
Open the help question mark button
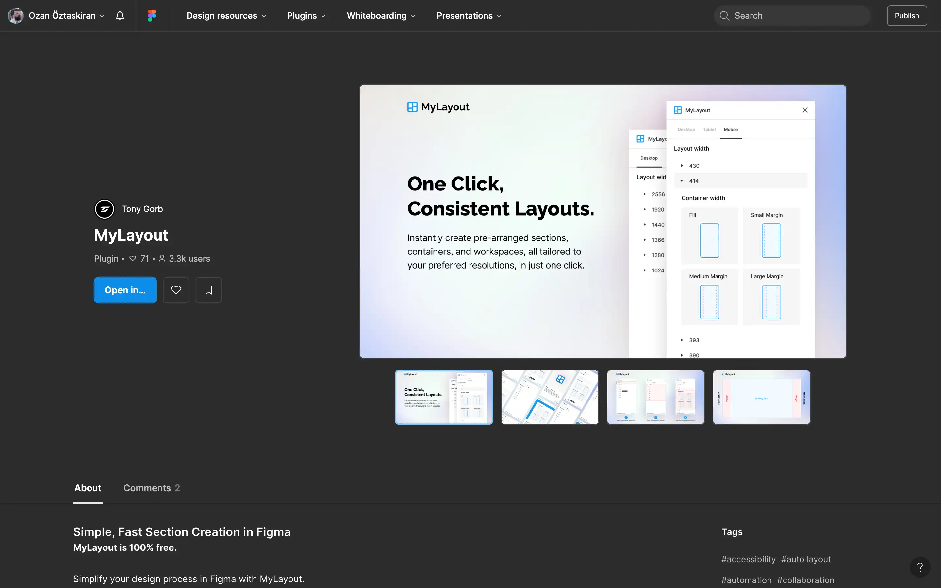click(920, 567)
